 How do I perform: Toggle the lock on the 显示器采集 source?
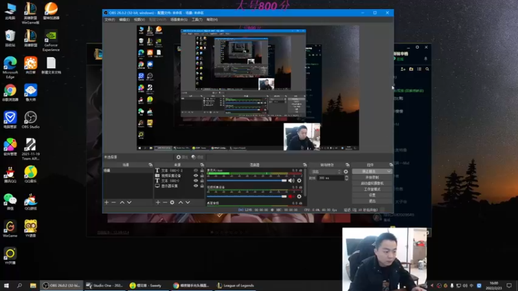[x=202, y=186]
